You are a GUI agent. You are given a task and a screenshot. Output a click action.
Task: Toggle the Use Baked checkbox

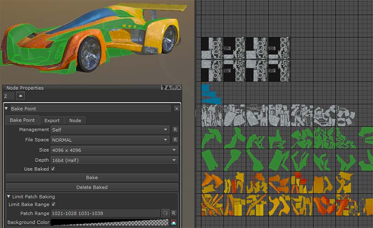(53, 169)
